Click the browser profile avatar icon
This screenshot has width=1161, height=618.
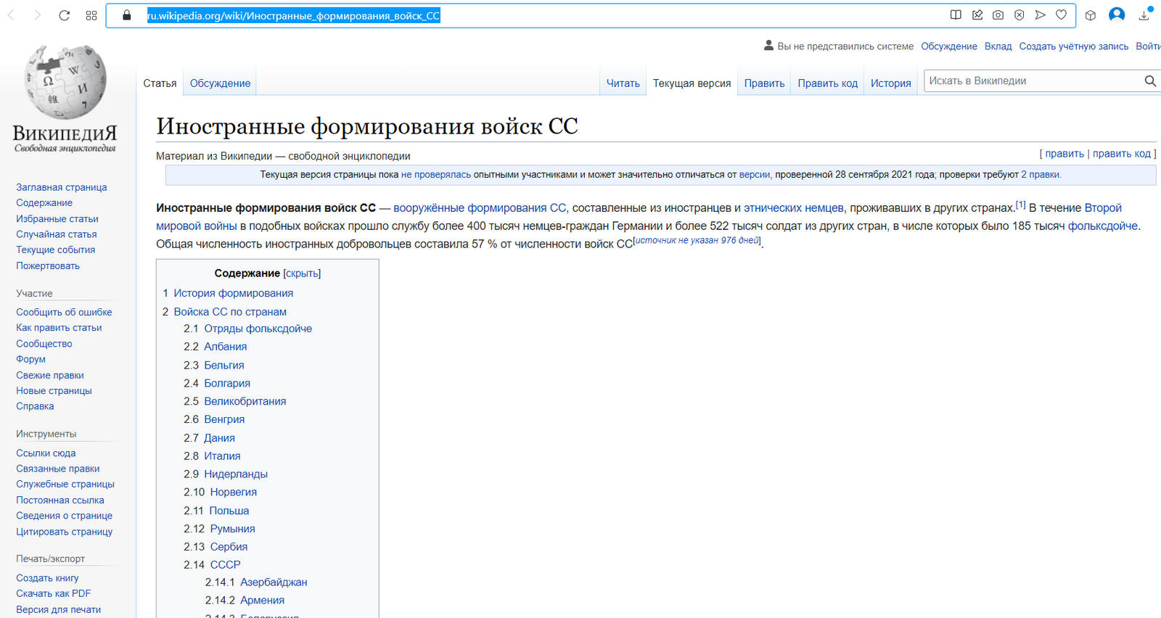coord(1117,15)
